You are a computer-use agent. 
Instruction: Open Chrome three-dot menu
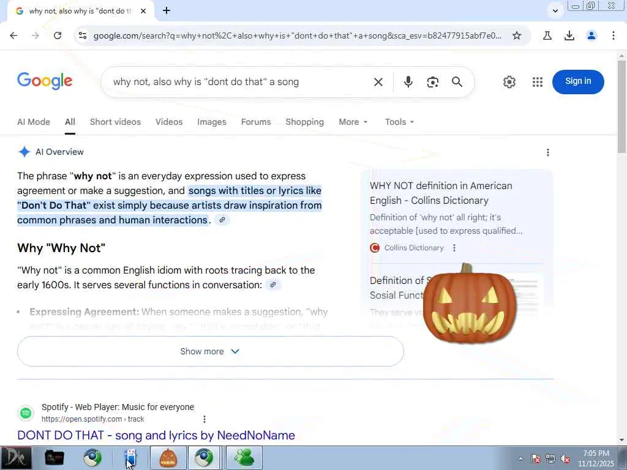click(x=614, y=35)
